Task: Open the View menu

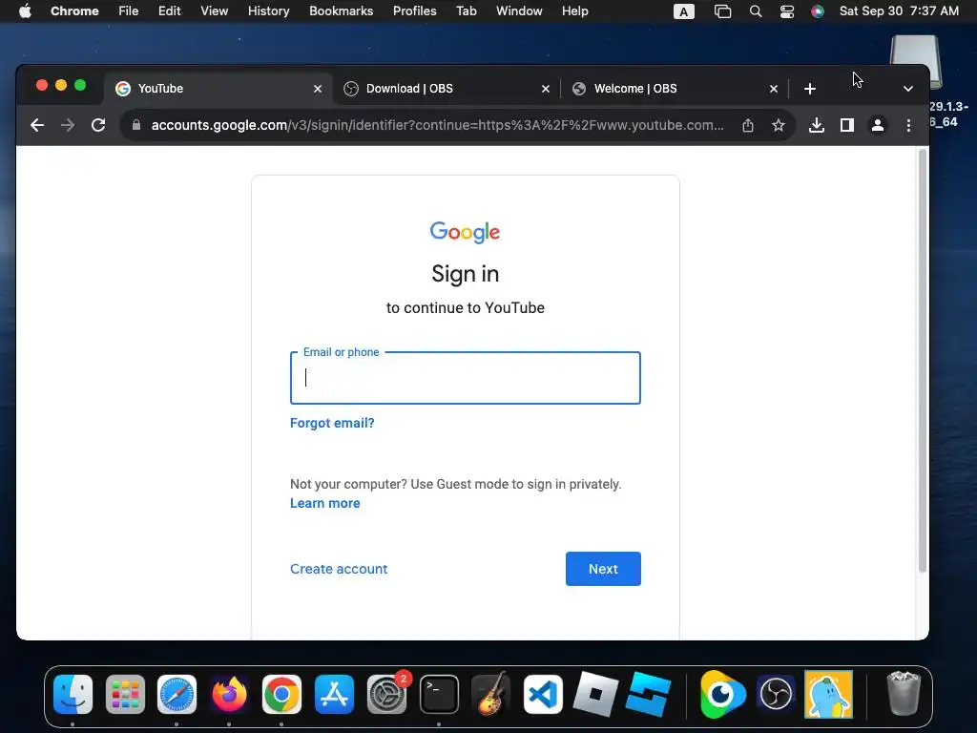Action: coord(214,11)
